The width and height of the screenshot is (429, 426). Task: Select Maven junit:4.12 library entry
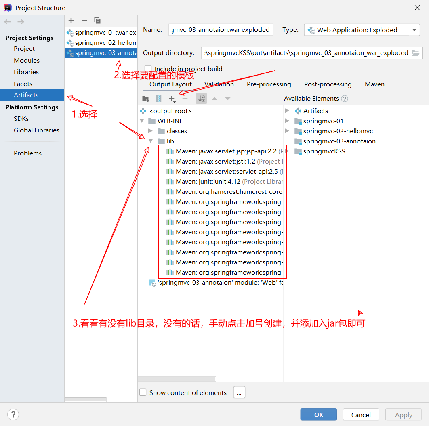[x=225, y=182]
